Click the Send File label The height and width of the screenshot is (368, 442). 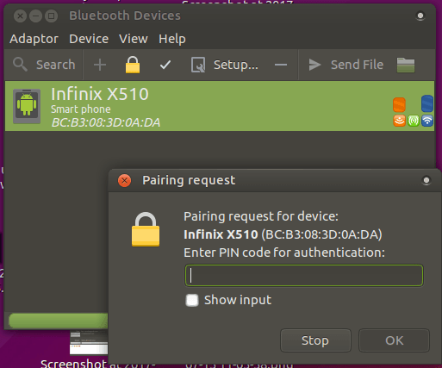pos(357,65)
